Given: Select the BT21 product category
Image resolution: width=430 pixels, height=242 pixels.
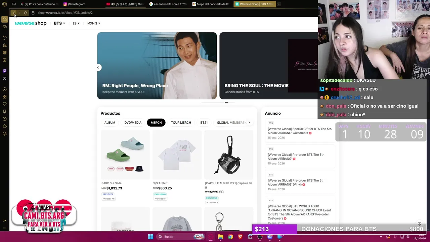Looking at the screenshot, I should coord(204,123).
